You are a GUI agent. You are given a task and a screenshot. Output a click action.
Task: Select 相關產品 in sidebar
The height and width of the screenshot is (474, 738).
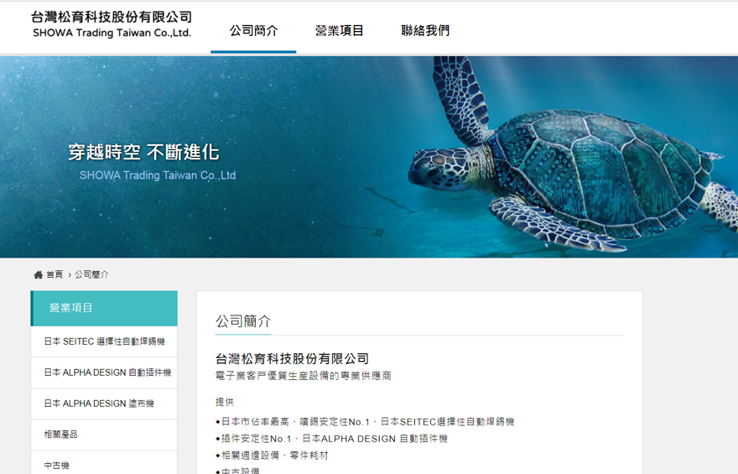104,435
